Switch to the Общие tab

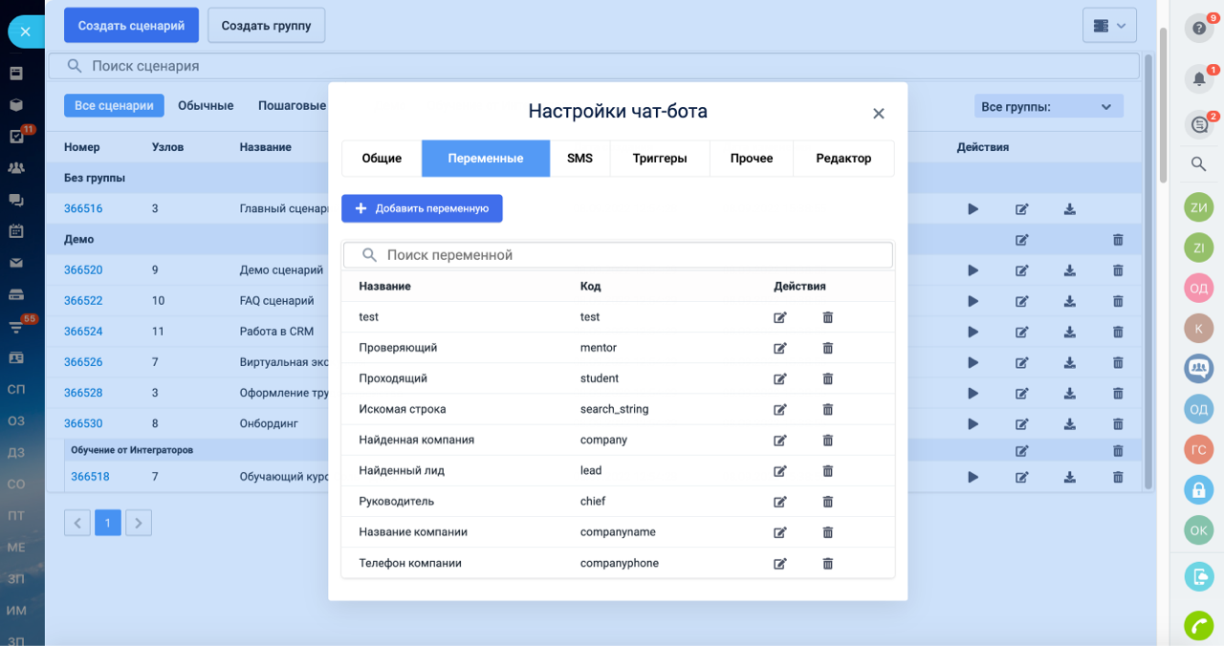(382, 159)
